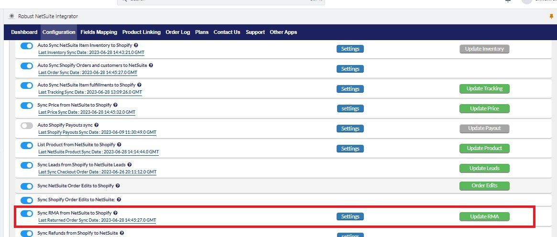The height and width of the screenshot is (237, 557).
Task: Open help icon for Sync Refunds from Shopify
Action: click(122, 233)
